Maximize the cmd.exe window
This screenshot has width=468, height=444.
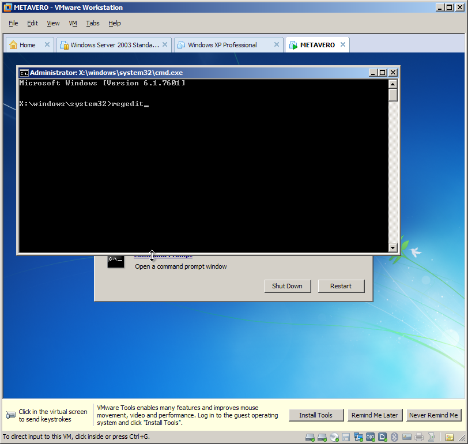pos(383,73)
